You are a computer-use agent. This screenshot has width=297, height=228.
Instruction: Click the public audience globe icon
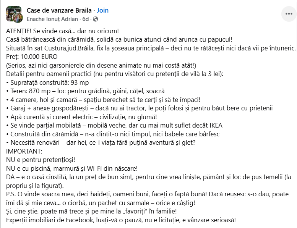(x=95, y=19)
